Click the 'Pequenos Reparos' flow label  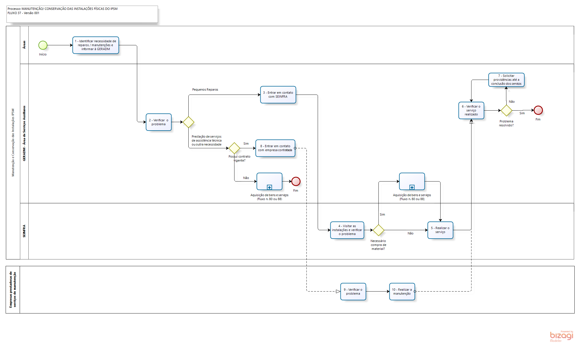[205, 89]
